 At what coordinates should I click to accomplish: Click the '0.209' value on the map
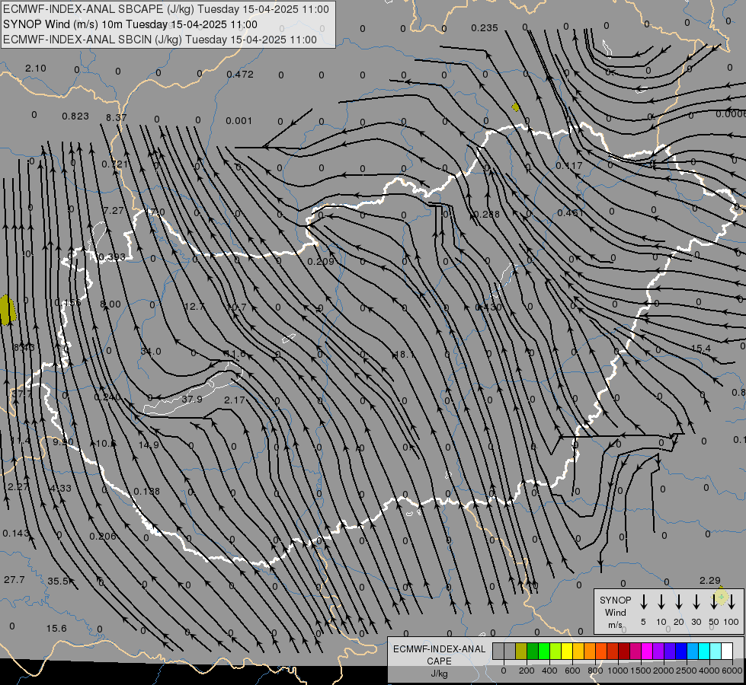pyautogui.click(x=321, y=262)
